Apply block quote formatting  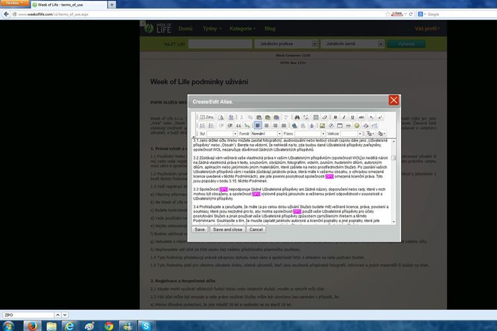[x=239, y=126]
